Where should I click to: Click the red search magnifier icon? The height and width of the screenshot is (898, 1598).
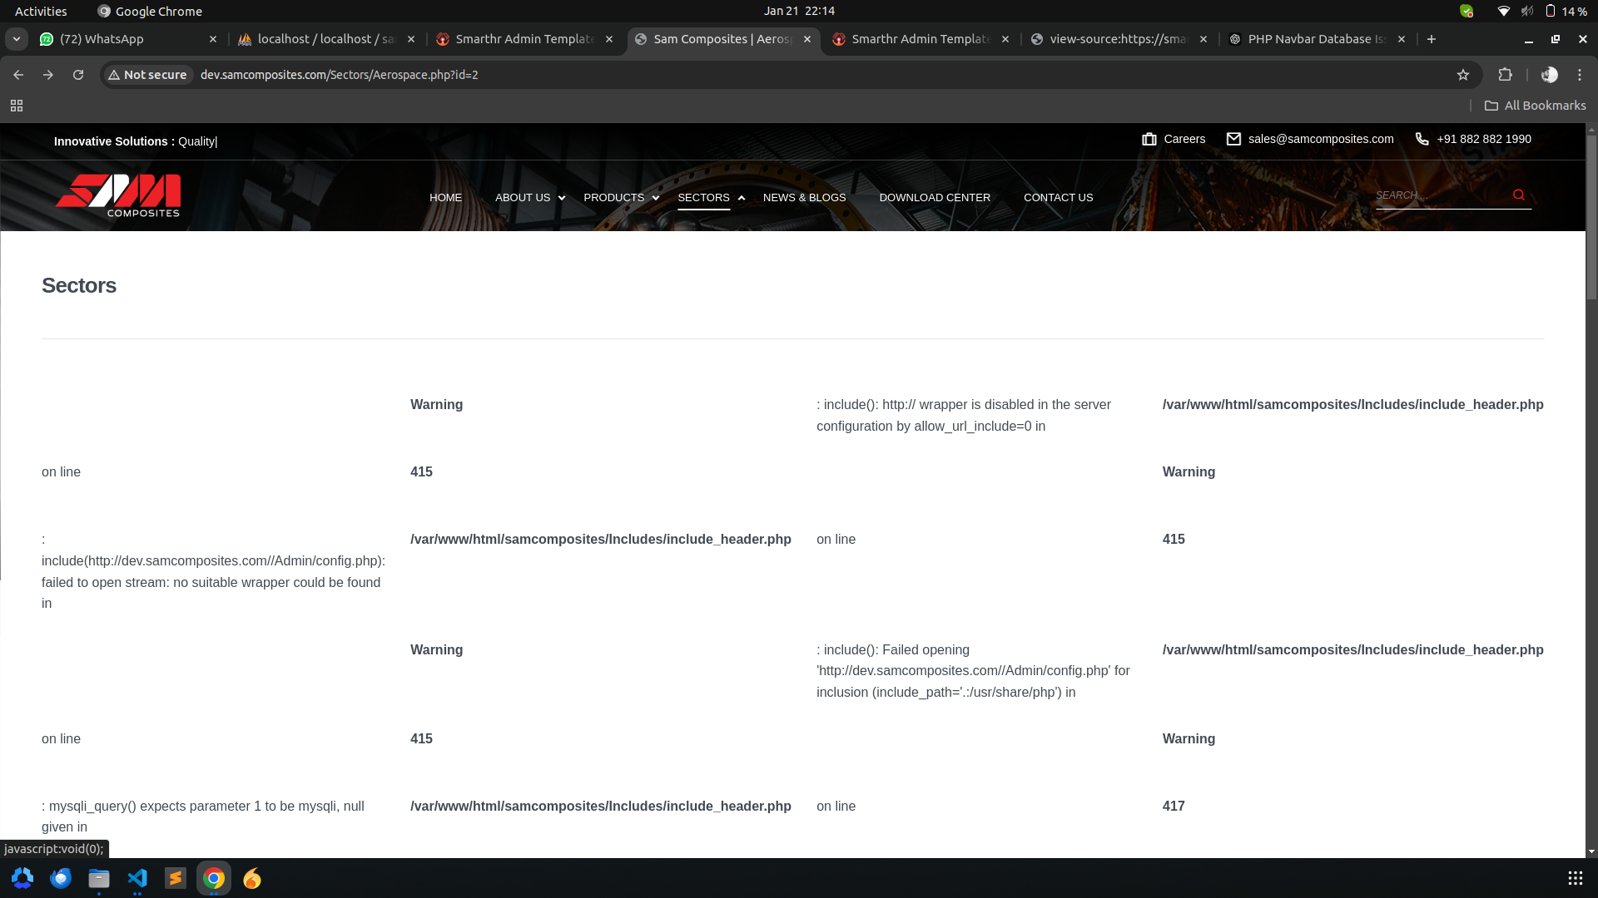click(x=1519, y=195)
